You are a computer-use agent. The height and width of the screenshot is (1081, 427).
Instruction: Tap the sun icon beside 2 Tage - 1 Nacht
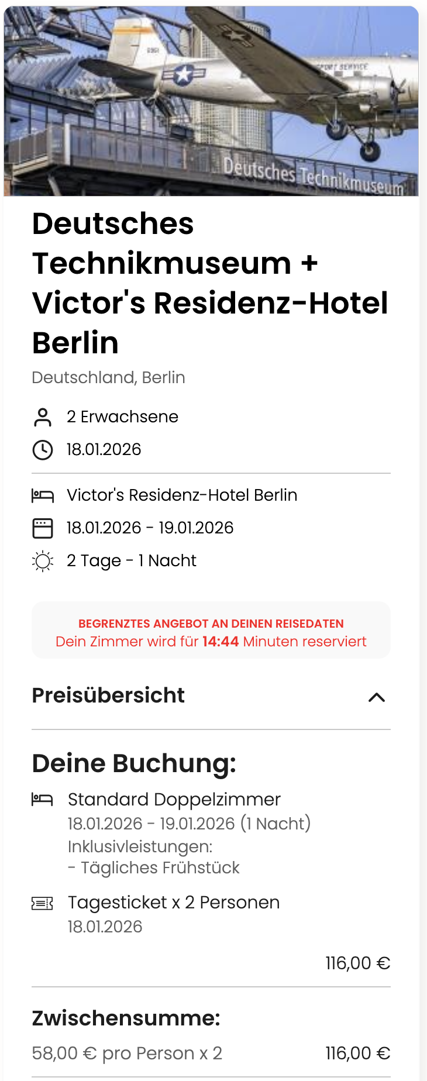[x=42, y=561]
